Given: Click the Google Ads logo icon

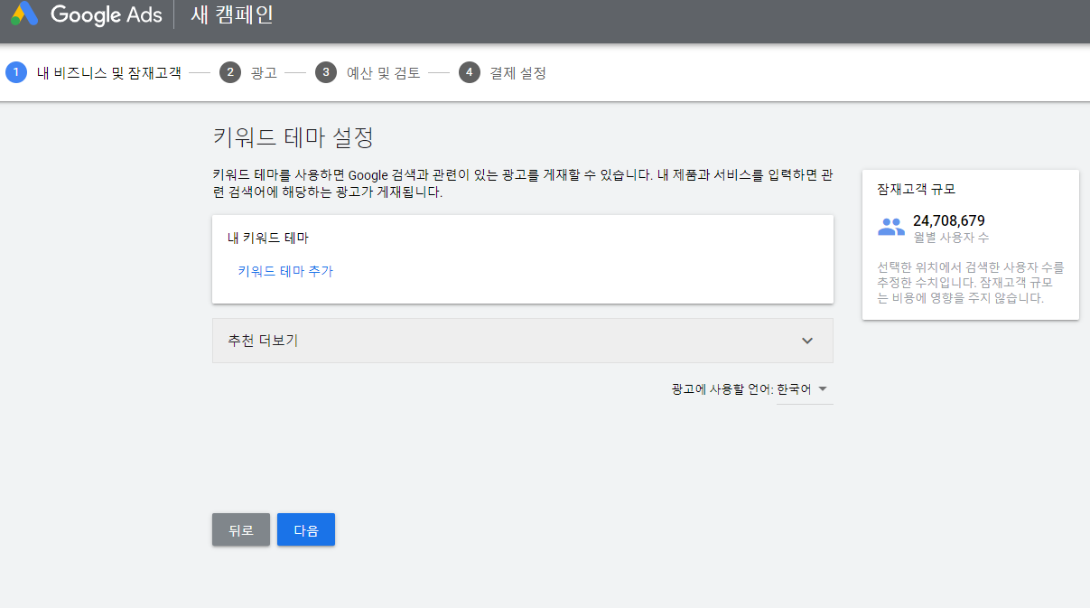Looking at the screenshot, I should pos(23,14).
